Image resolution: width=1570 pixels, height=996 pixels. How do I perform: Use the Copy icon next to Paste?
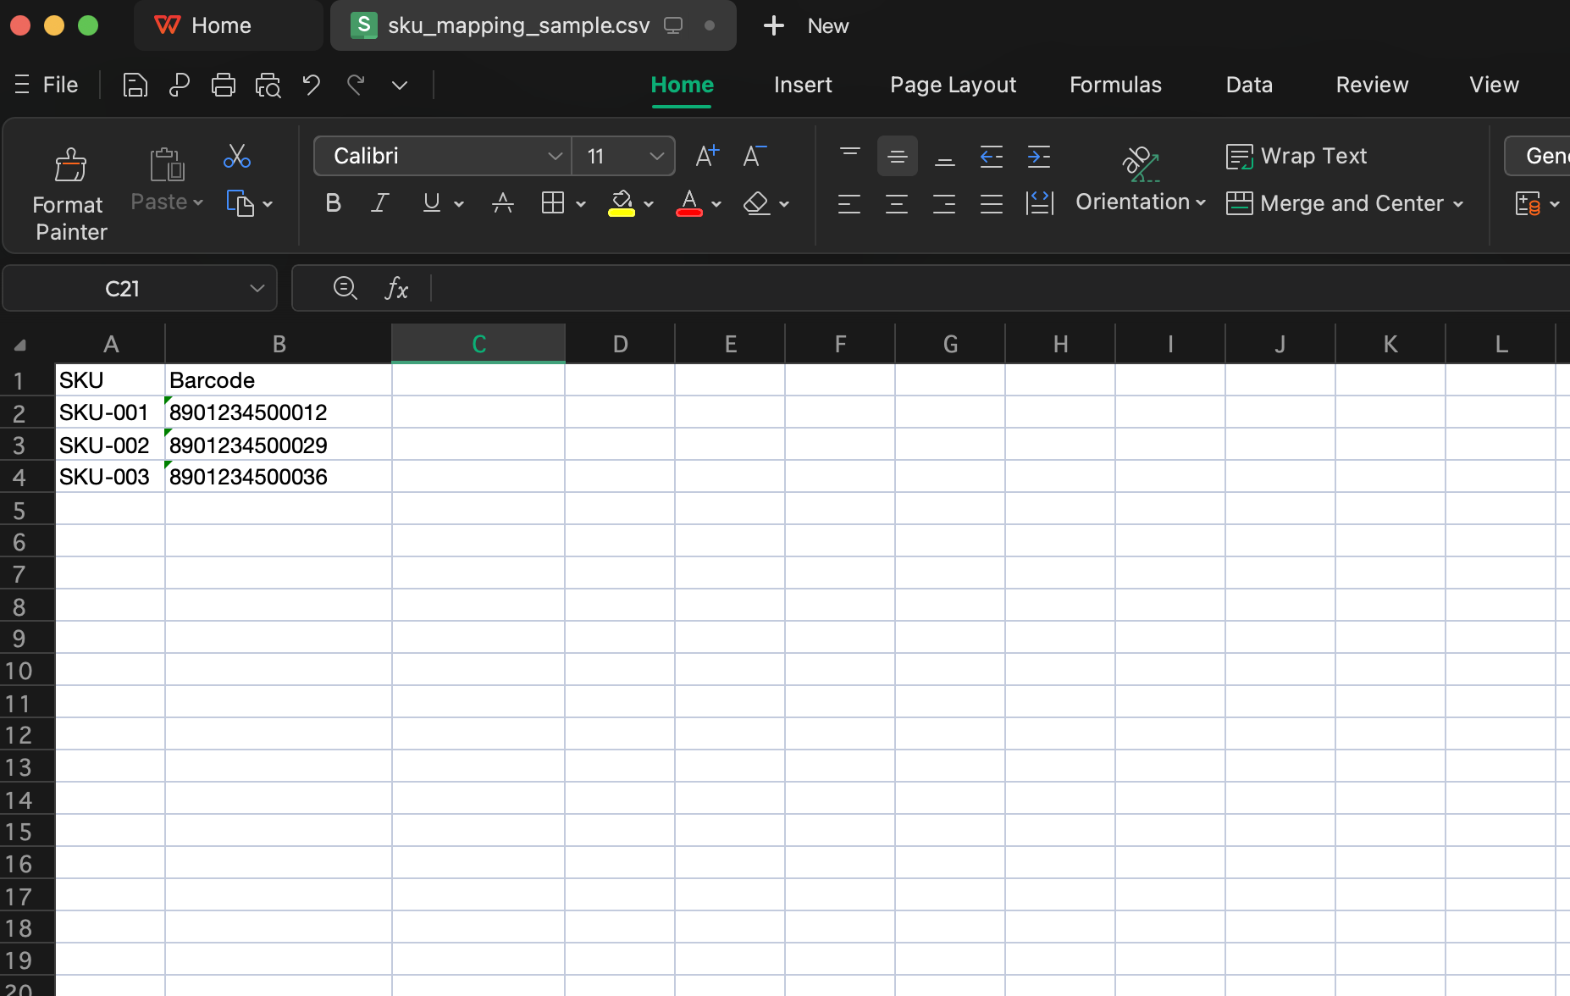click(x=241, y=203)
